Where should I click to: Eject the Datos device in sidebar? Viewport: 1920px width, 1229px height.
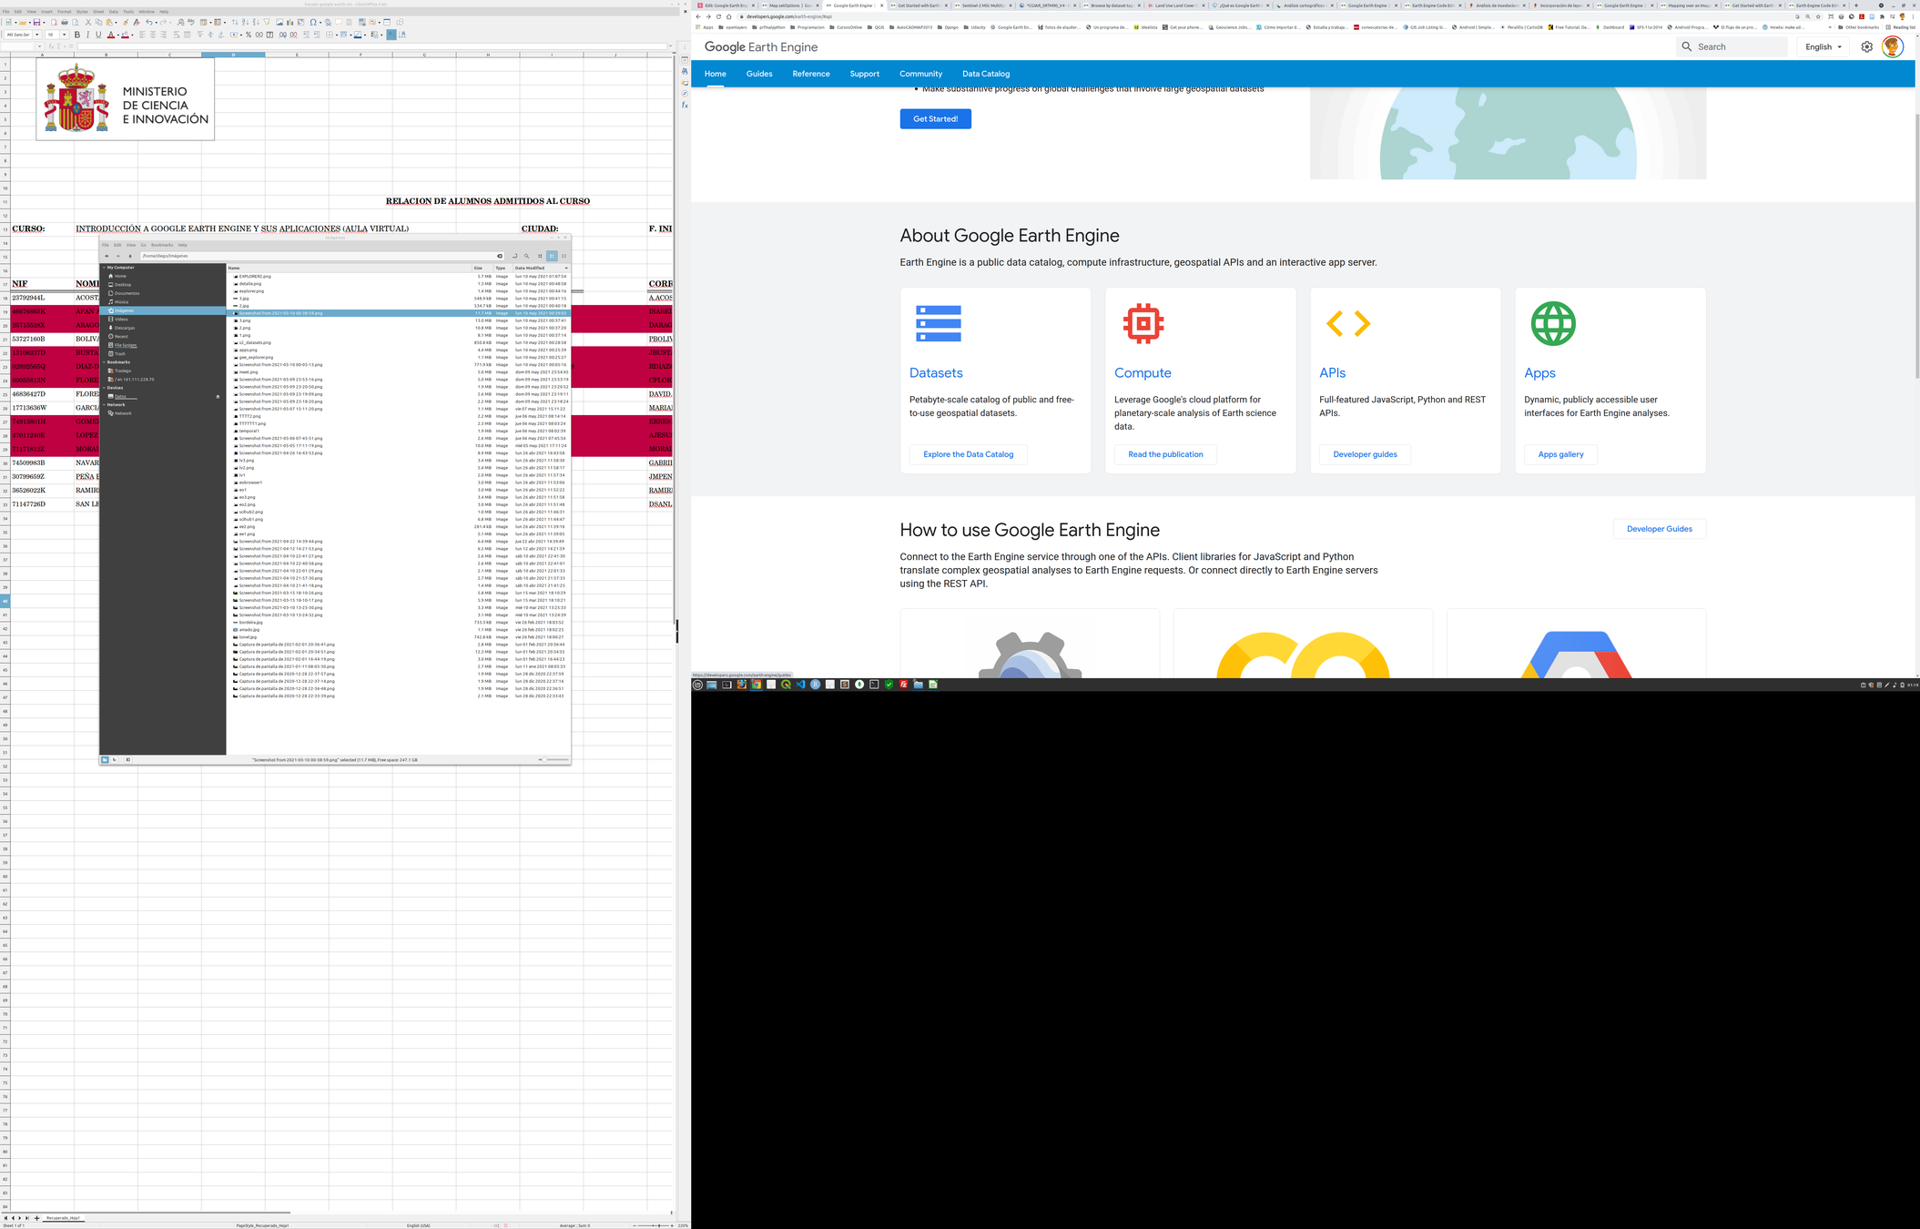coord(218,397)
